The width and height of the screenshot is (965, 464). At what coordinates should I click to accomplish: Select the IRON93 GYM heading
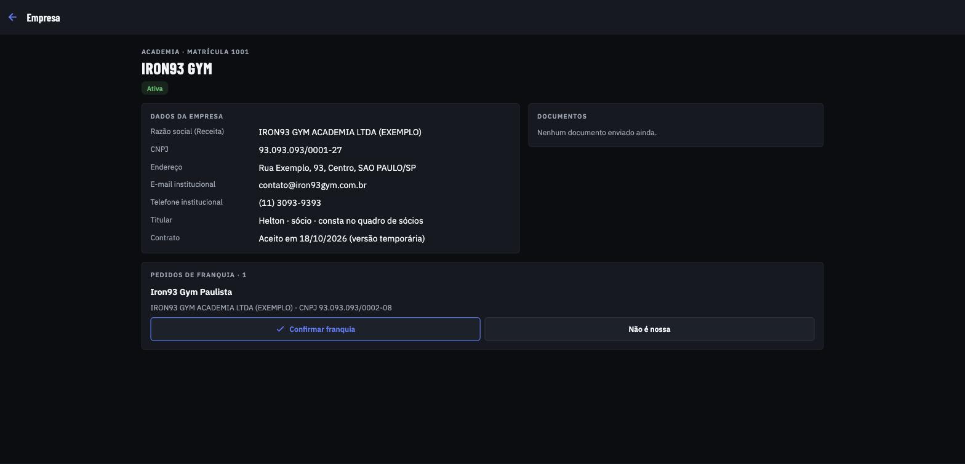tap(177, 68)
